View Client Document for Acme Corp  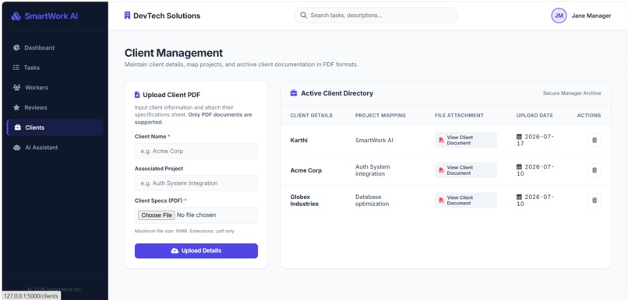click(466, 170)
